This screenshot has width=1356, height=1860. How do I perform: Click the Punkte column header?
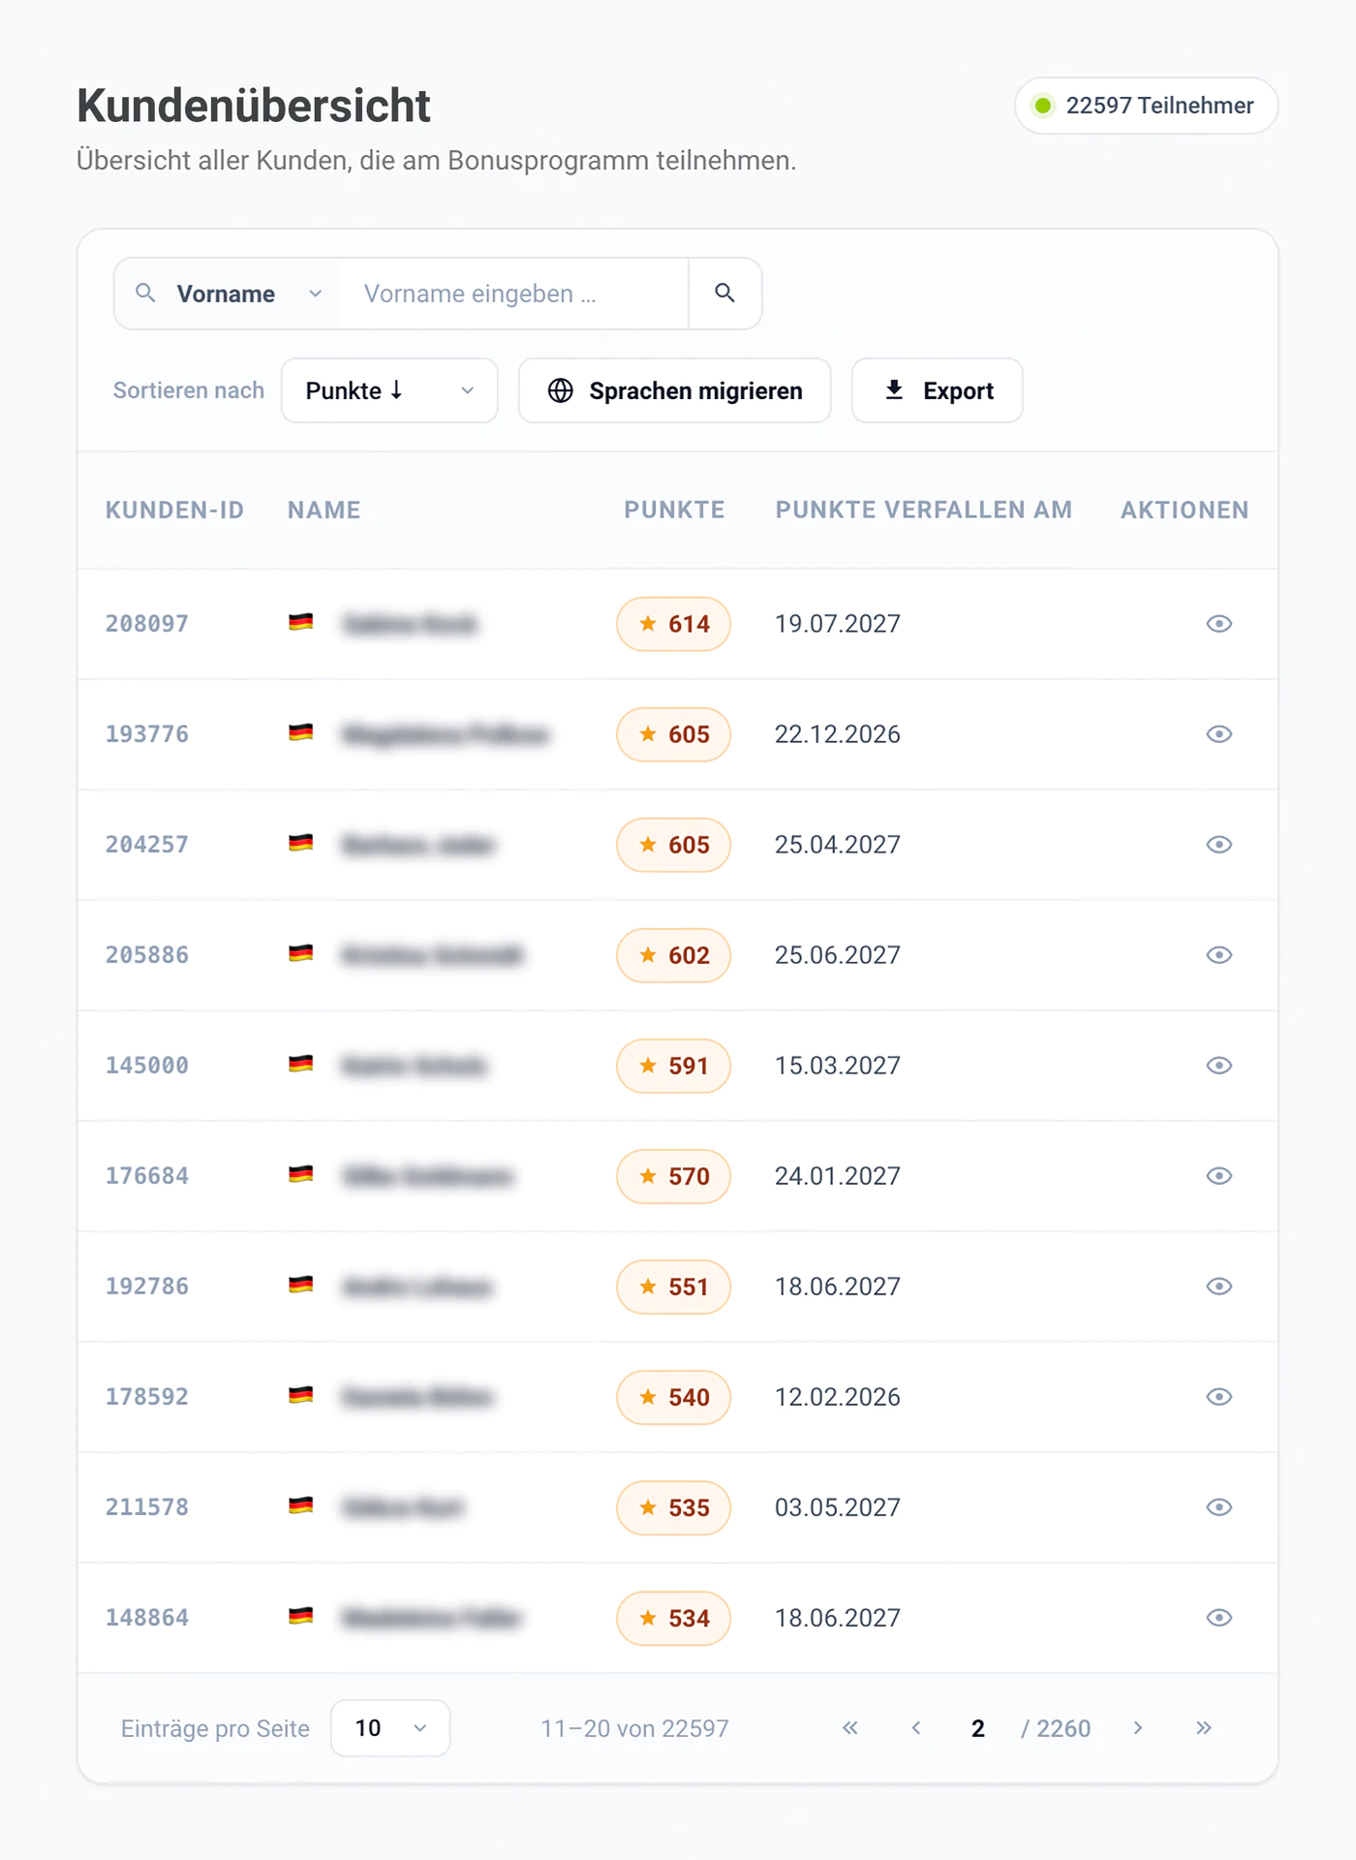point(674,511)
